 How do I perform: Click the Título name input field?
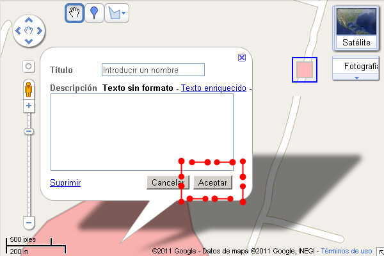point(153,70)
